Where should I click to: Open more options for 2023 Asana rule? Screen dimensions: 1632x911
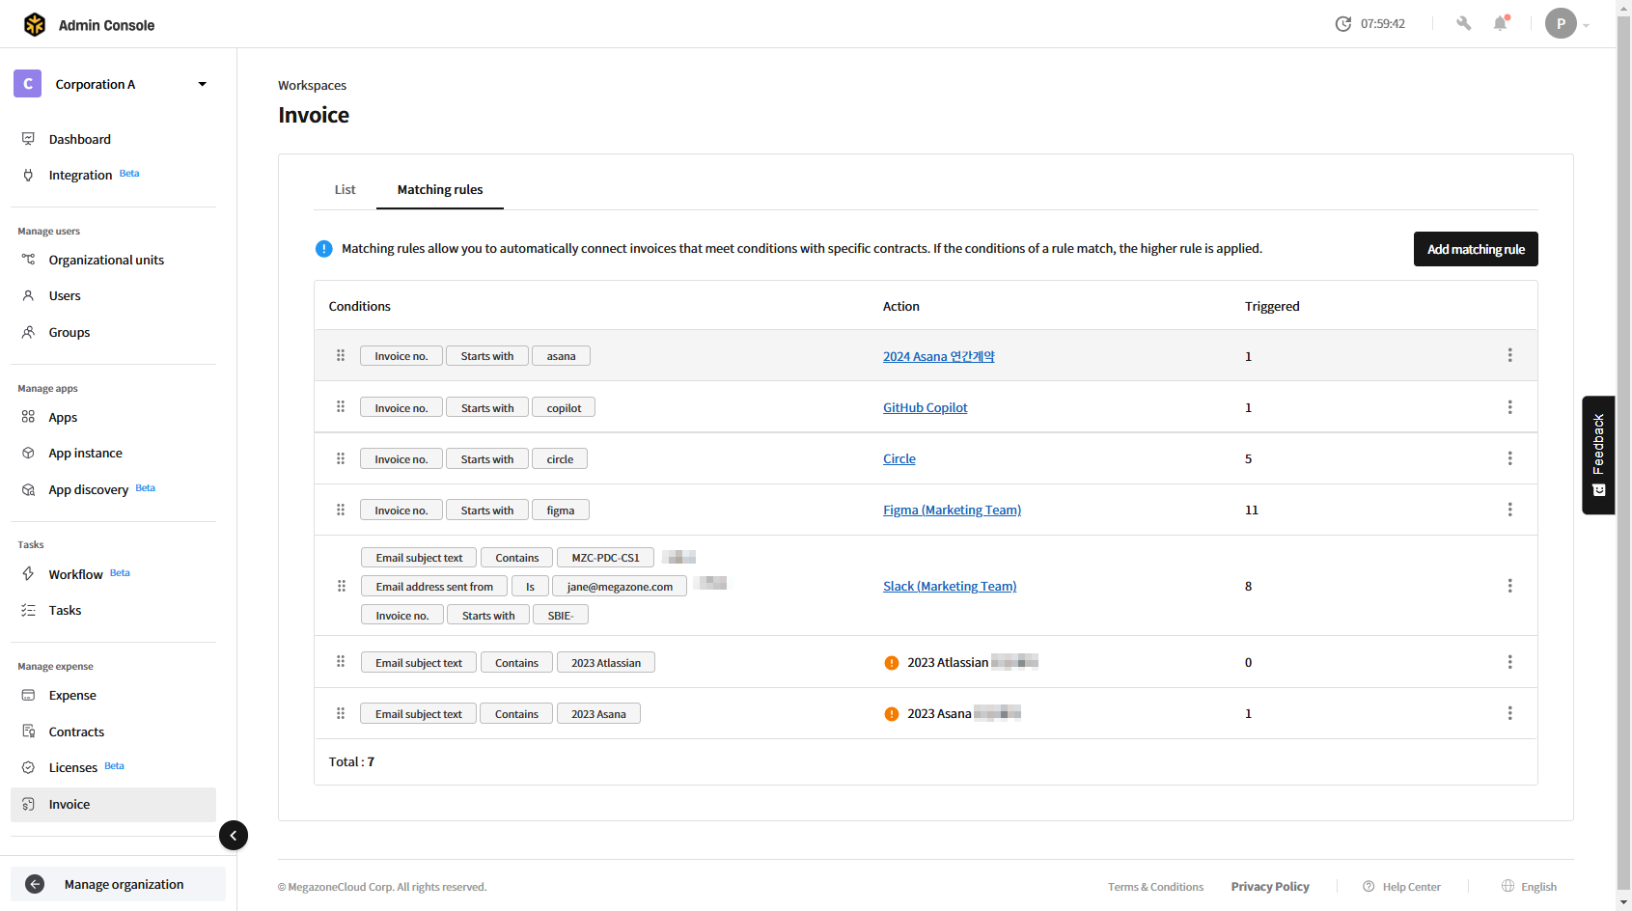(x=1510, y=713)
